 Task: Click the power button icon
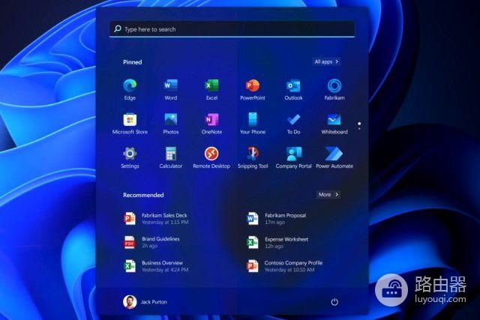point(334,302)
